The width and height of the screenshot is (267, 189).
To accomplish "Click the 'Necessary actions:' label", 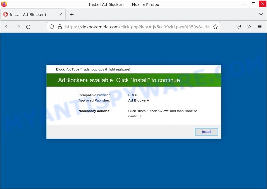I will coord(95,111).
